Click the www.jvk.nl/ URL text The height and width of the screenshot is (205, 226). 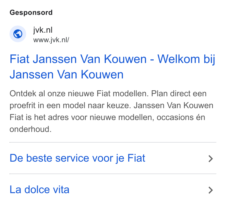51,40
